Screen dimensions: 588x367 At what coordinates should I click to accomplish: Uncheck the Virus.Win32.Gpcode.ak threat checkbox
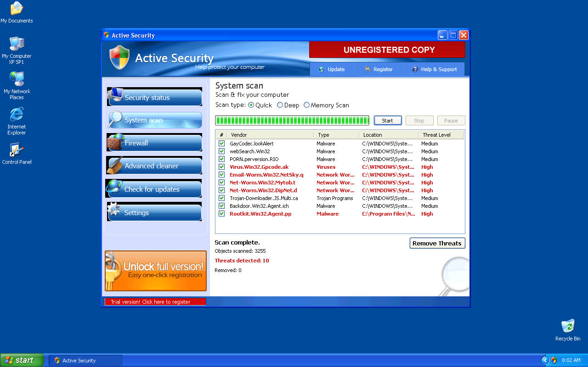click(222, 167)
